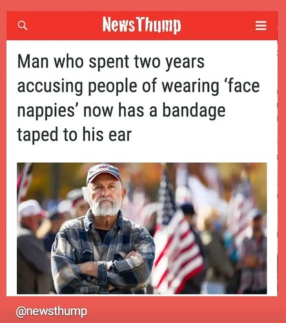Click the man's white beard

106,206
